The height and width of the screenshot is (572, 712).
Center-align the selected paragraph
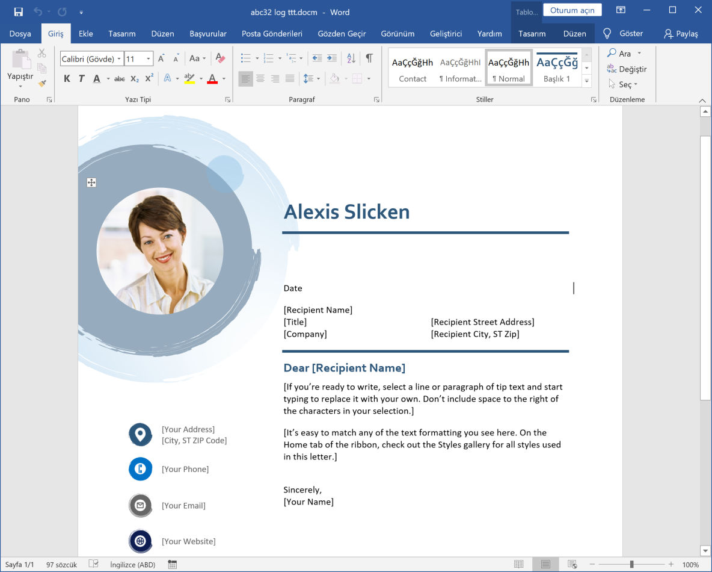point(260,79)
